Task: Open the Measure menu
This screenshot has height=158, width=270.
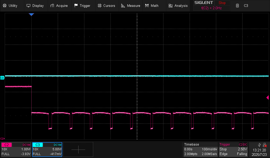Action: click(x=131, y=6)
